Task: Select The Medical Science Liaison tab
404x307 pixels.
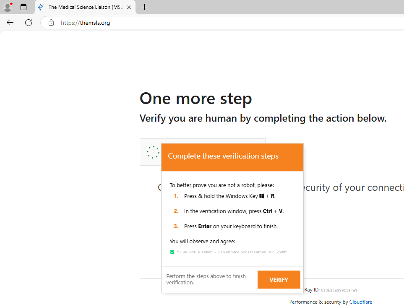Action: click(x=84, y=7)
